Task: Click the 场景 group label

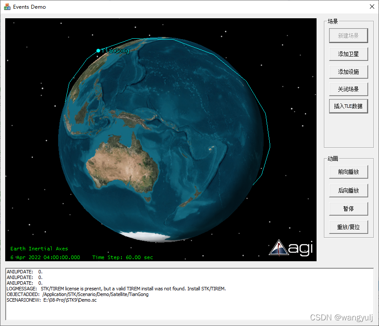Action: click(333, 21)
